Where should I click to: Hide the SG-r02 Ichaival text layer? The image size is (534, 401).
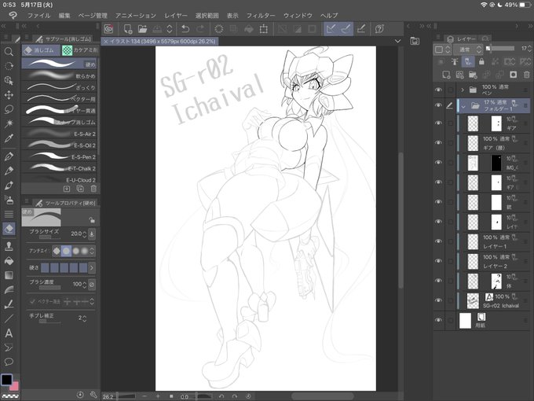coord(438,300)
